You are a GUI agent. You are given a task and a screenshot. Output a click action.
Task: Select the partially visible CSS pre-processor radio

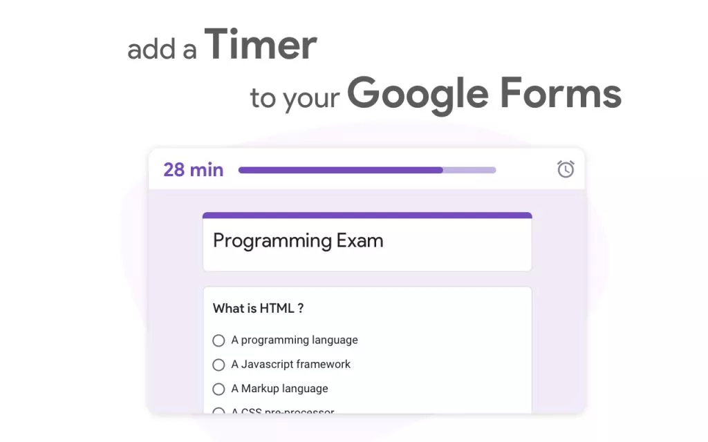click(218, 412)
